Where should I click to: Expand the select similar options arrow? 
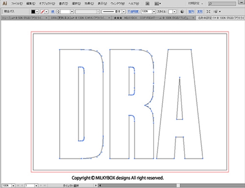click(220, 11)
